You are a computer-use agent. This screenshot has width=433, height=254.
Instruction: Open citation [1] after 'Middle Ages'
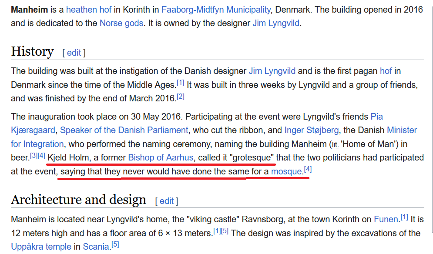[x=180, y=83]
